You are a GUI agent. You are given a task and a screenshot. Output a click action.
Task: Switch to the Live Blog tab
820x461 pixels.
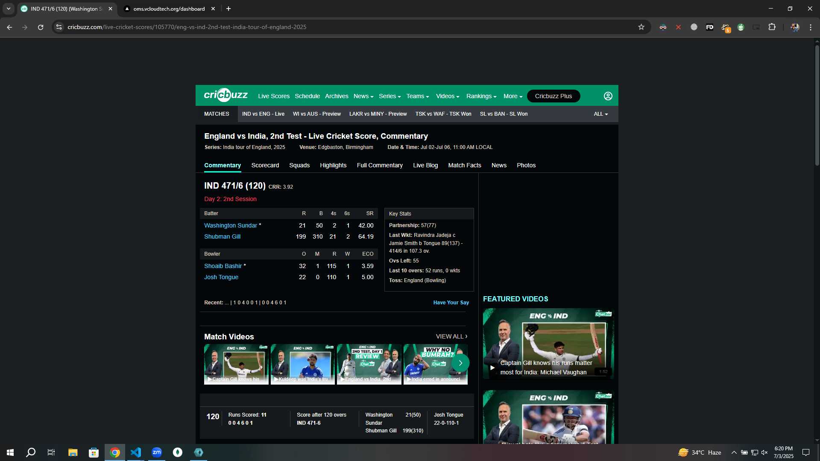coord(425,165)
